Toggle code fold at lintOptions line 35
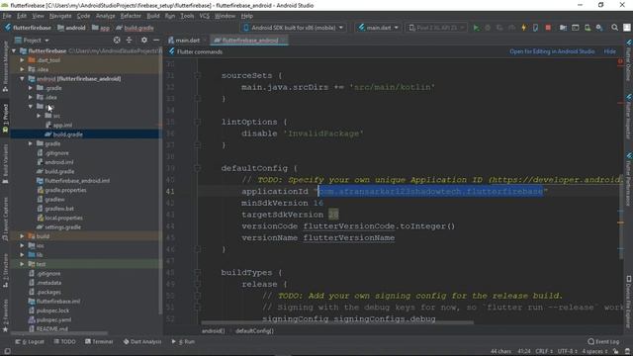Image resolution: width=633 pixels, height=356 pixels. [x=197, y=122]
